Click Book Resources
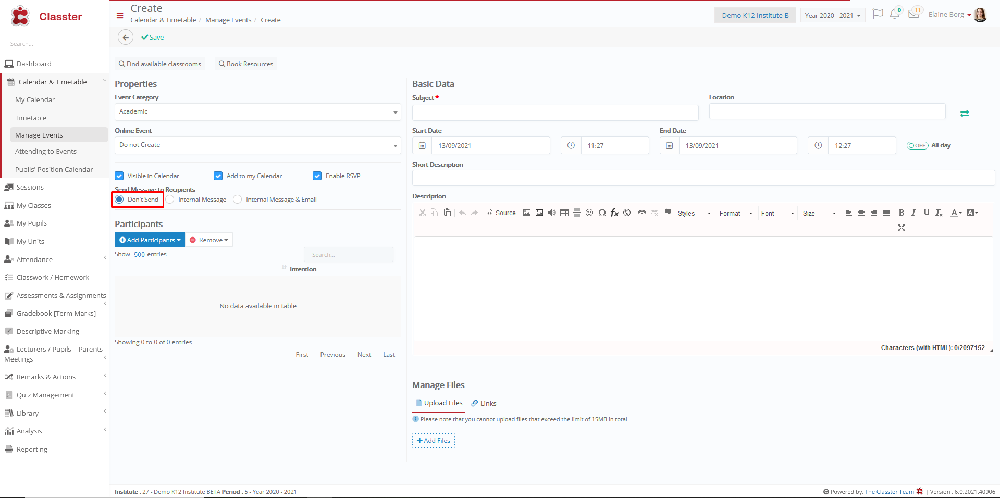Screen dimensions: 1000x498 (246, 64)
